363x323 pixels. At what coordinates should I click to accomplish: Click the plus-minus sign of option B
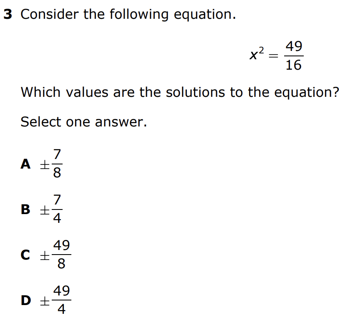click(44, 210)
